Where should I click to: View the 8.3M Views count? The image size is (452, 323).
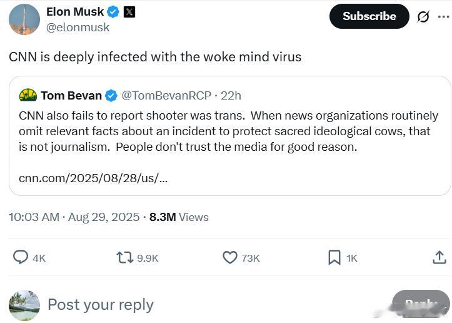point(179,217)
